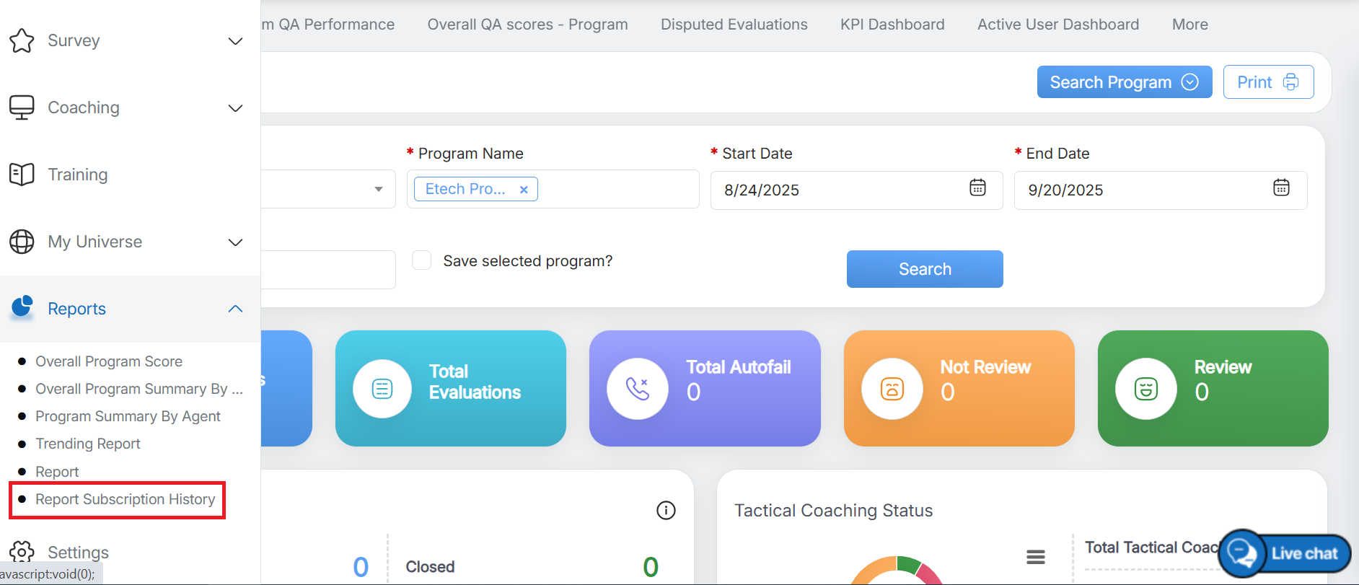Open the Tactical Coaching chart hamburger menu
This screenshot has width=1359, height=585.
pos(1036,557)
